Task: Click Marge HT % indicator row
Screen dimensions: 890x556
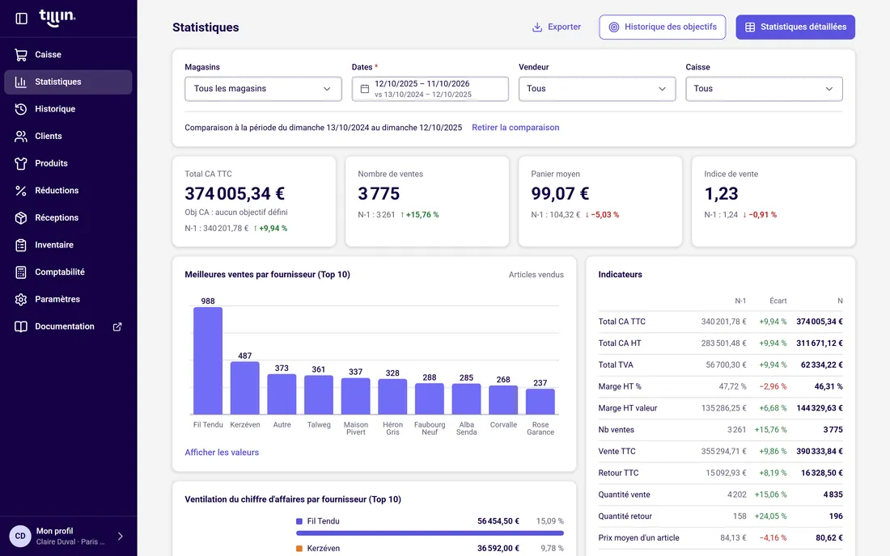Action: click(720, 386)
